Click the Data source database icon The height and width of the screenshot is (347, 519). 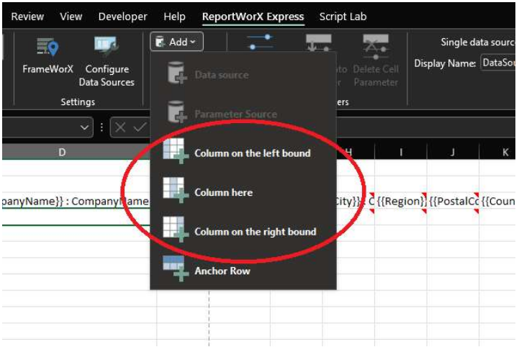[177, 73]
